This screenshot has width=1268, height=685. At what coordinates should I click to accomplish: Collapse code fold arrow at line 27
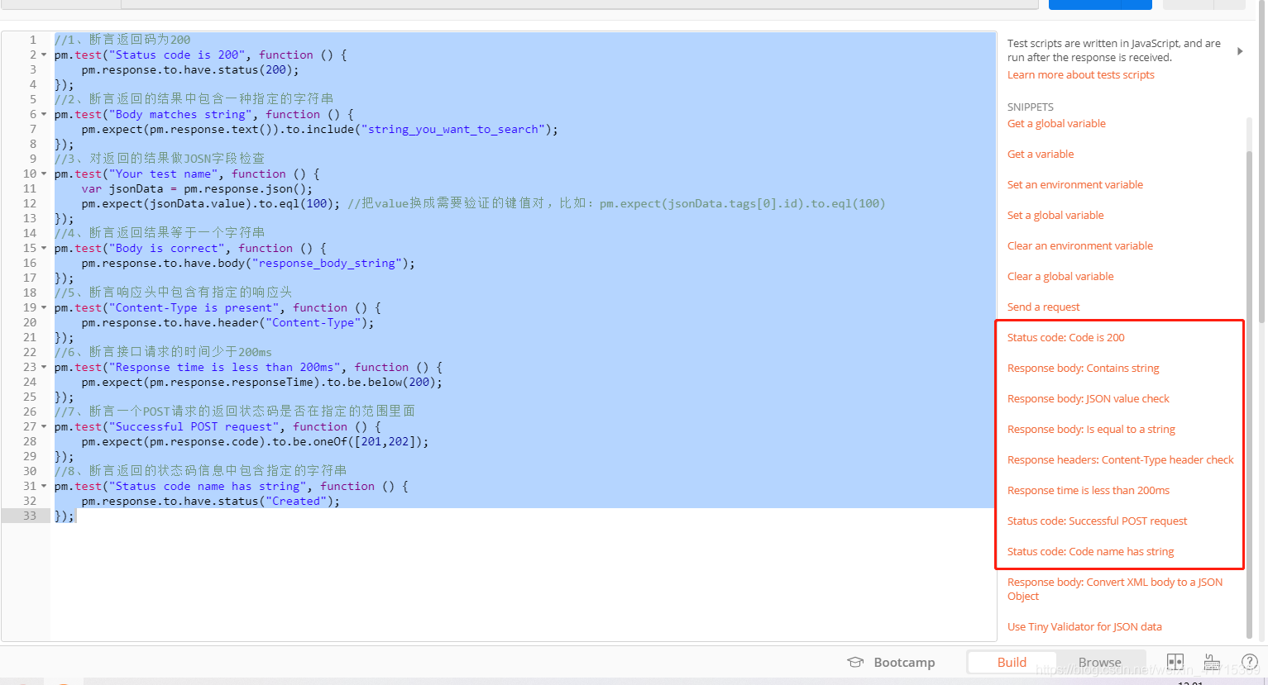coord(44,426)
